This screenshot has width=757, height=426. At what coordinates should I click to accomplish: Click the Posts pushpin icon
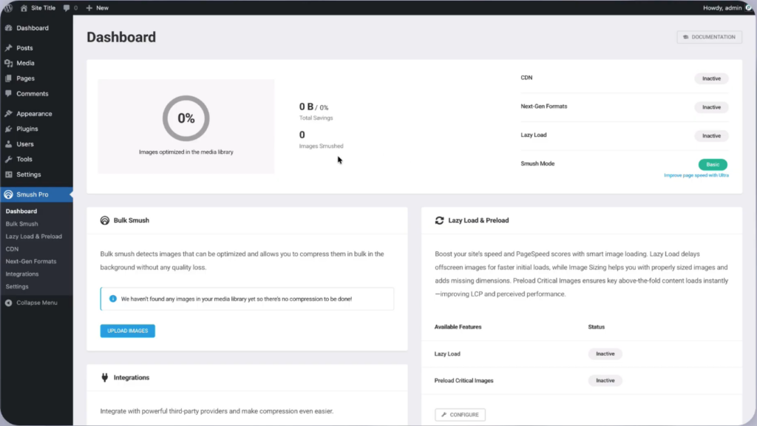(x=9, y=48)
